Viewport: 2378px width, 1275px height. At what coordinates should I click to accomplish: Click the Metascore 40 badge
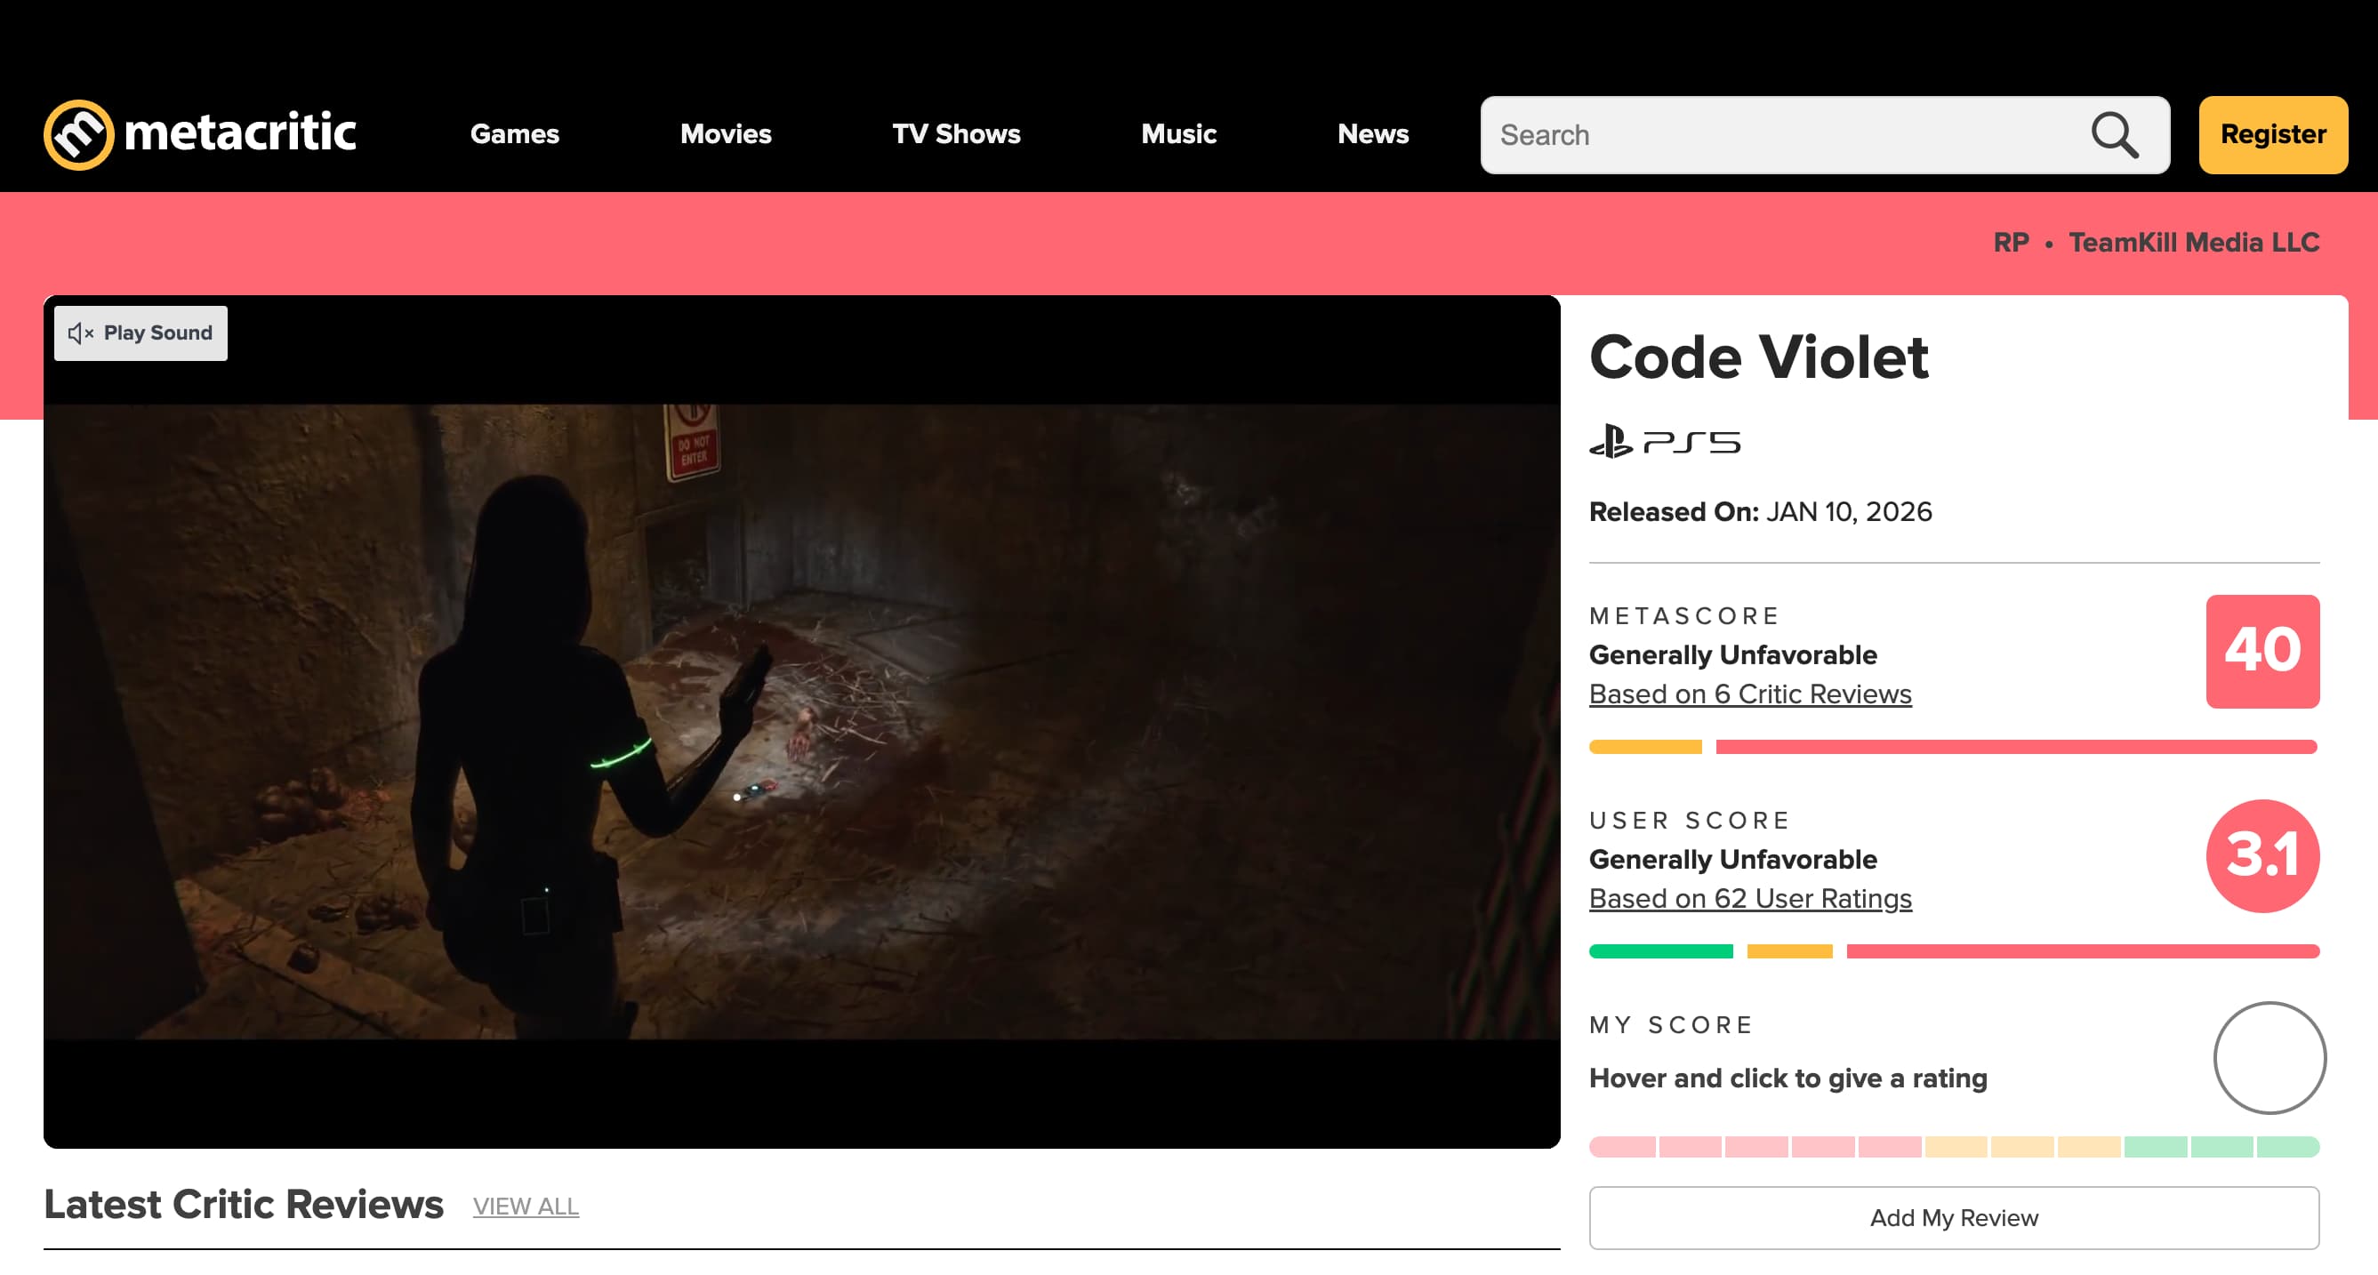(2262, 652)
